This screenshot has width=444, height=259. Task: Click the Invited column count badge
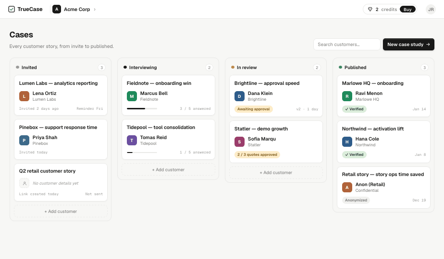(x=102, y=68)
